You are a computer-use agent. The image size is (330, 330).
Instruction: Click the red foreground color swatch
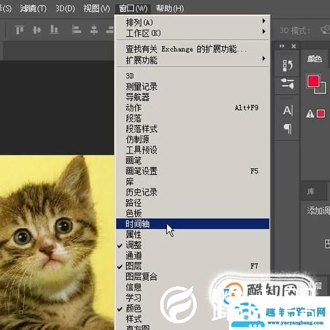coord(313,81)
